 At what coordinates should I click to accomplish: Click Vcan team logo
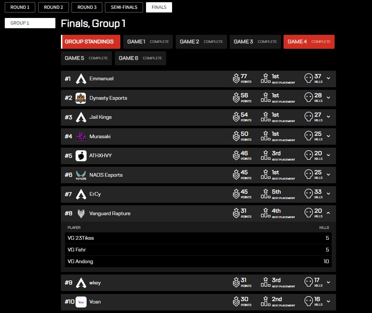pos(81,302)
